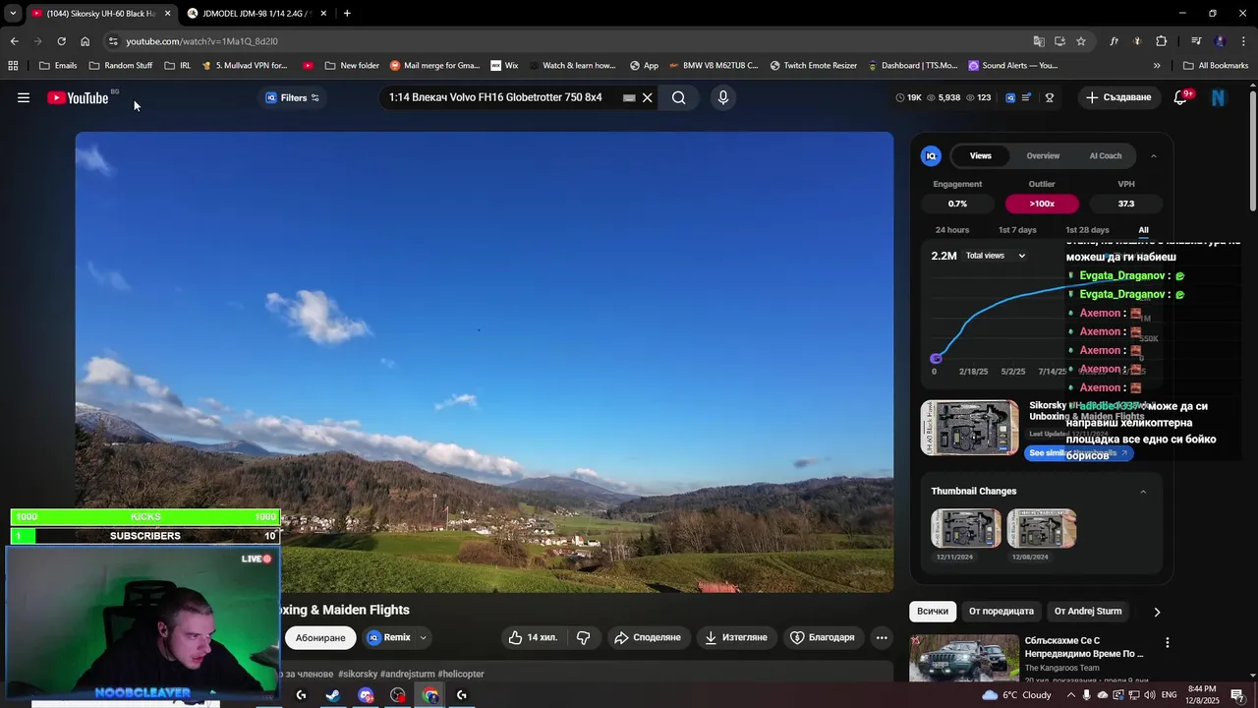
Task: Open the thumbnail dated 12/08/2024
Action: [1042, 529]
